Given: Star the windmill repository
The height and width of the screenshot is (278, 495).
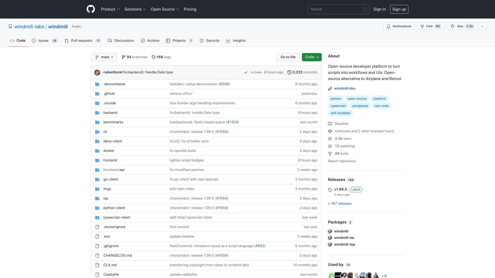Looking at the screenshot, I should [x=463, y=26].
